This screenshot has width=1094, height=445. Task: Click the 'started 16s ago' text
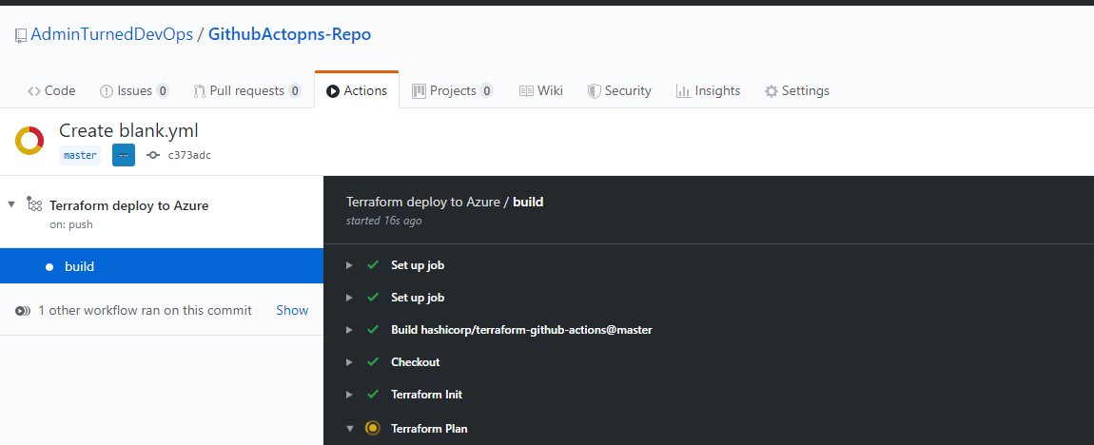tap(383, 221)
